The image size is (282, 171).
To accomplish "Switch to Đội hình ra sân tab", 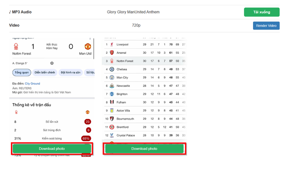I will coord(70,72).
